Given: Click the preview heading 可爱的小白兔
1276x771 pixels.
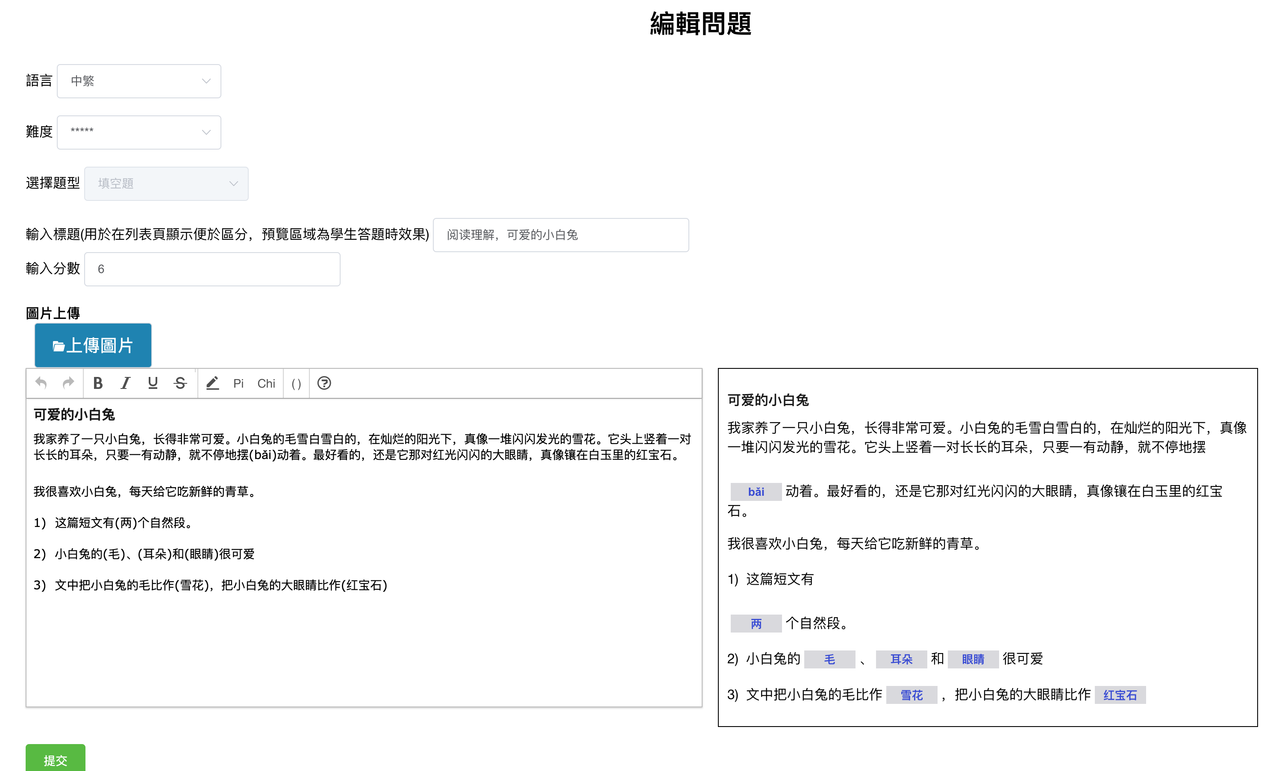Looking at the screenshot, I should click(768, 400).
